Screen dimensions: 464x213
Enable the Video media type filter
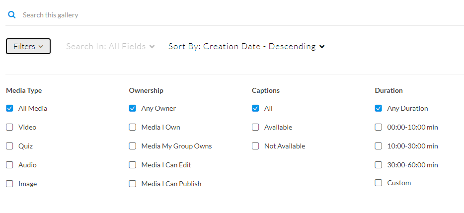tap(9, 127)
